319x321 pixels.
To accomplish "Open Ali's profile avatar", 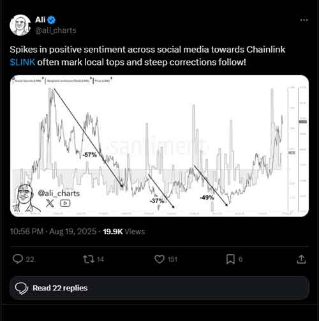I will pos(20,25).
